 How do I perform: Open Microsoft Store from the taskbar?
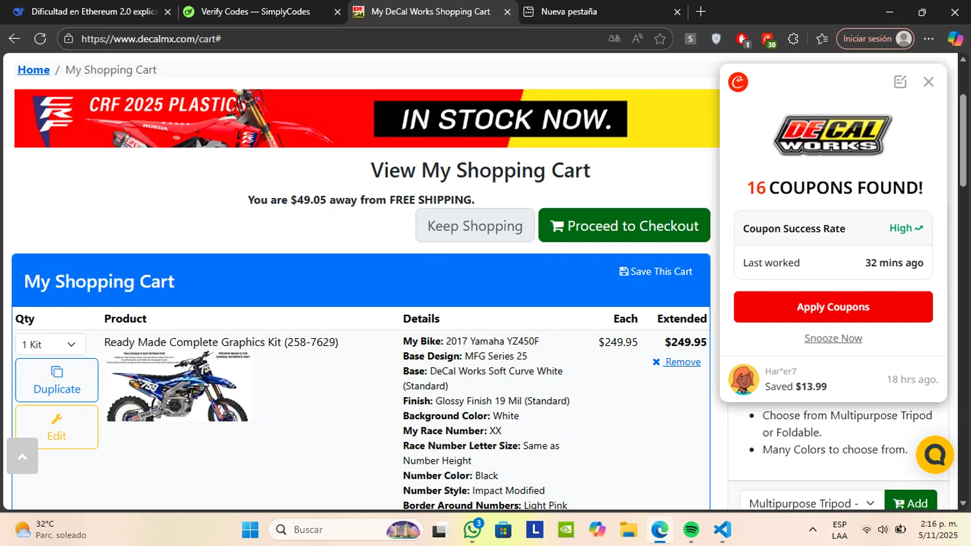pos(503,530)
